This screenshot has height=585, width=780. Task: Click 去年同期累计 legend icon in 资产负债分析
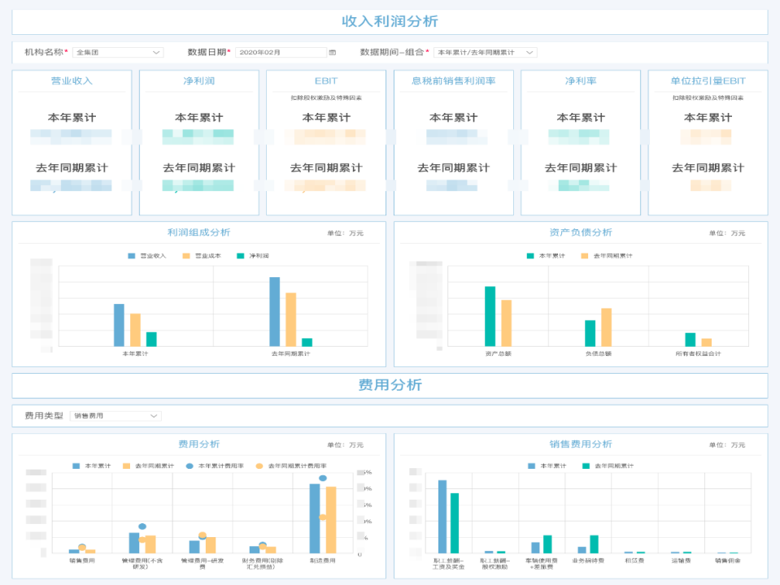coord(585,256)
